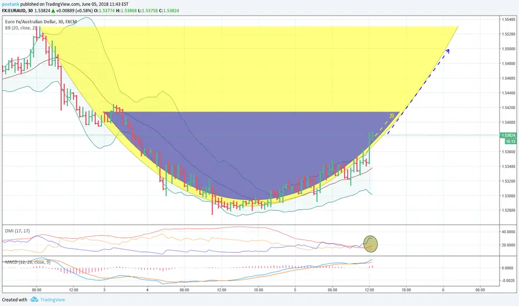519x306 pixels.
Task: Click the date label 5 on time axis
Action: click(295, 290)
